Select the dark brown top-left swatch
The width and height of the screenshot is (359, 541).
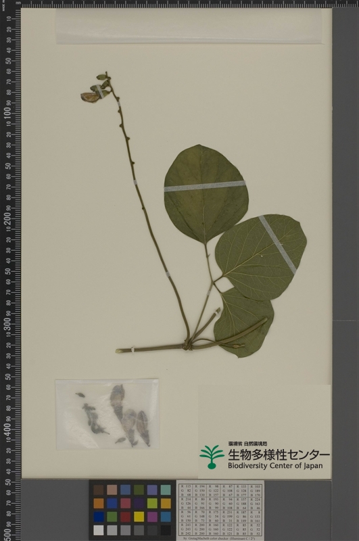point(98,490)
